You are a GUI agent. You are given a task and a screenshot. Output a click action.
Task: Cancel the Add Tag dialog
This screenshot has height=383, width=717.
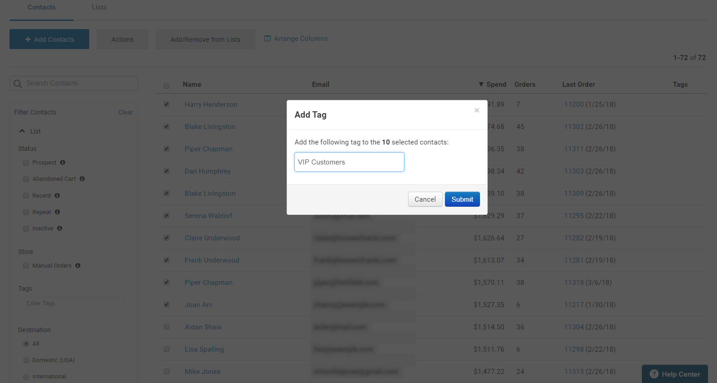pos(425,199)
